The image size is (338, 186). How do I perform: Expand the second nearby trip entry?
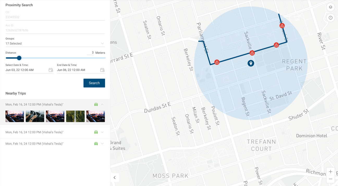point(102,132)
